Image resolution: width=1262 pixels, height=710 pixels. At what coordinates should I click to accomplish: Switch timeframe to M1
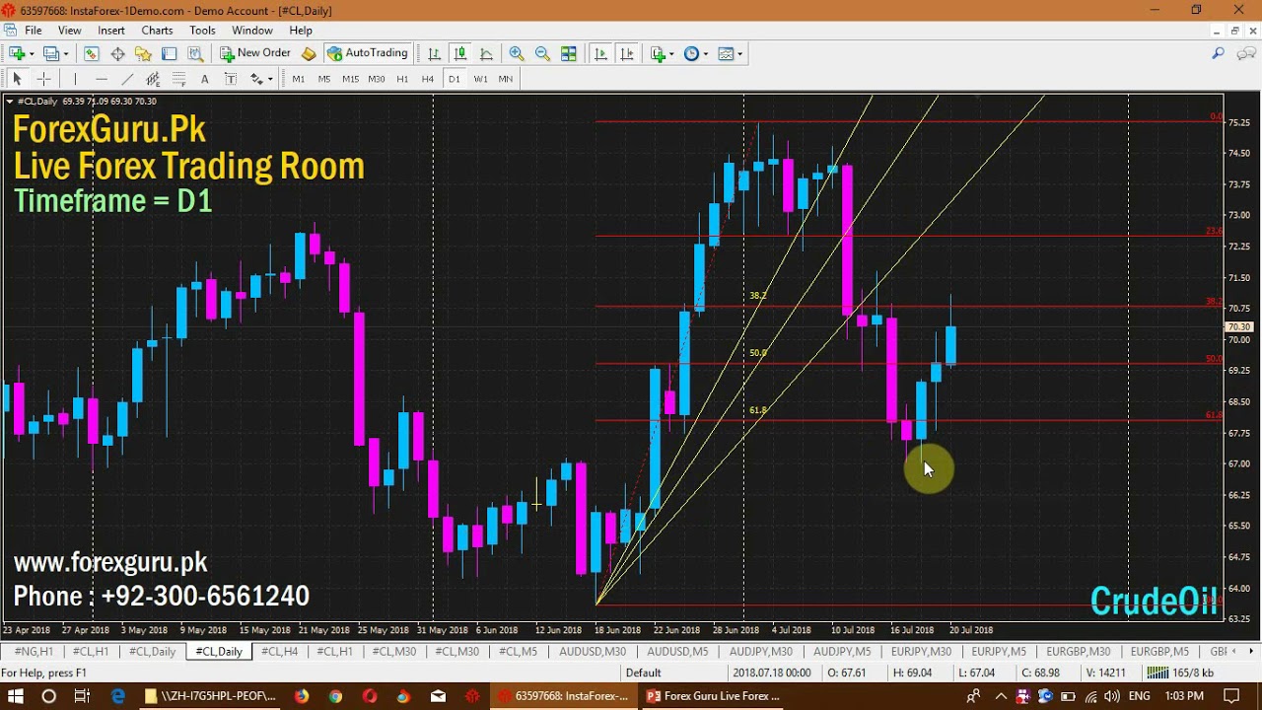click(x=298, y=79)
